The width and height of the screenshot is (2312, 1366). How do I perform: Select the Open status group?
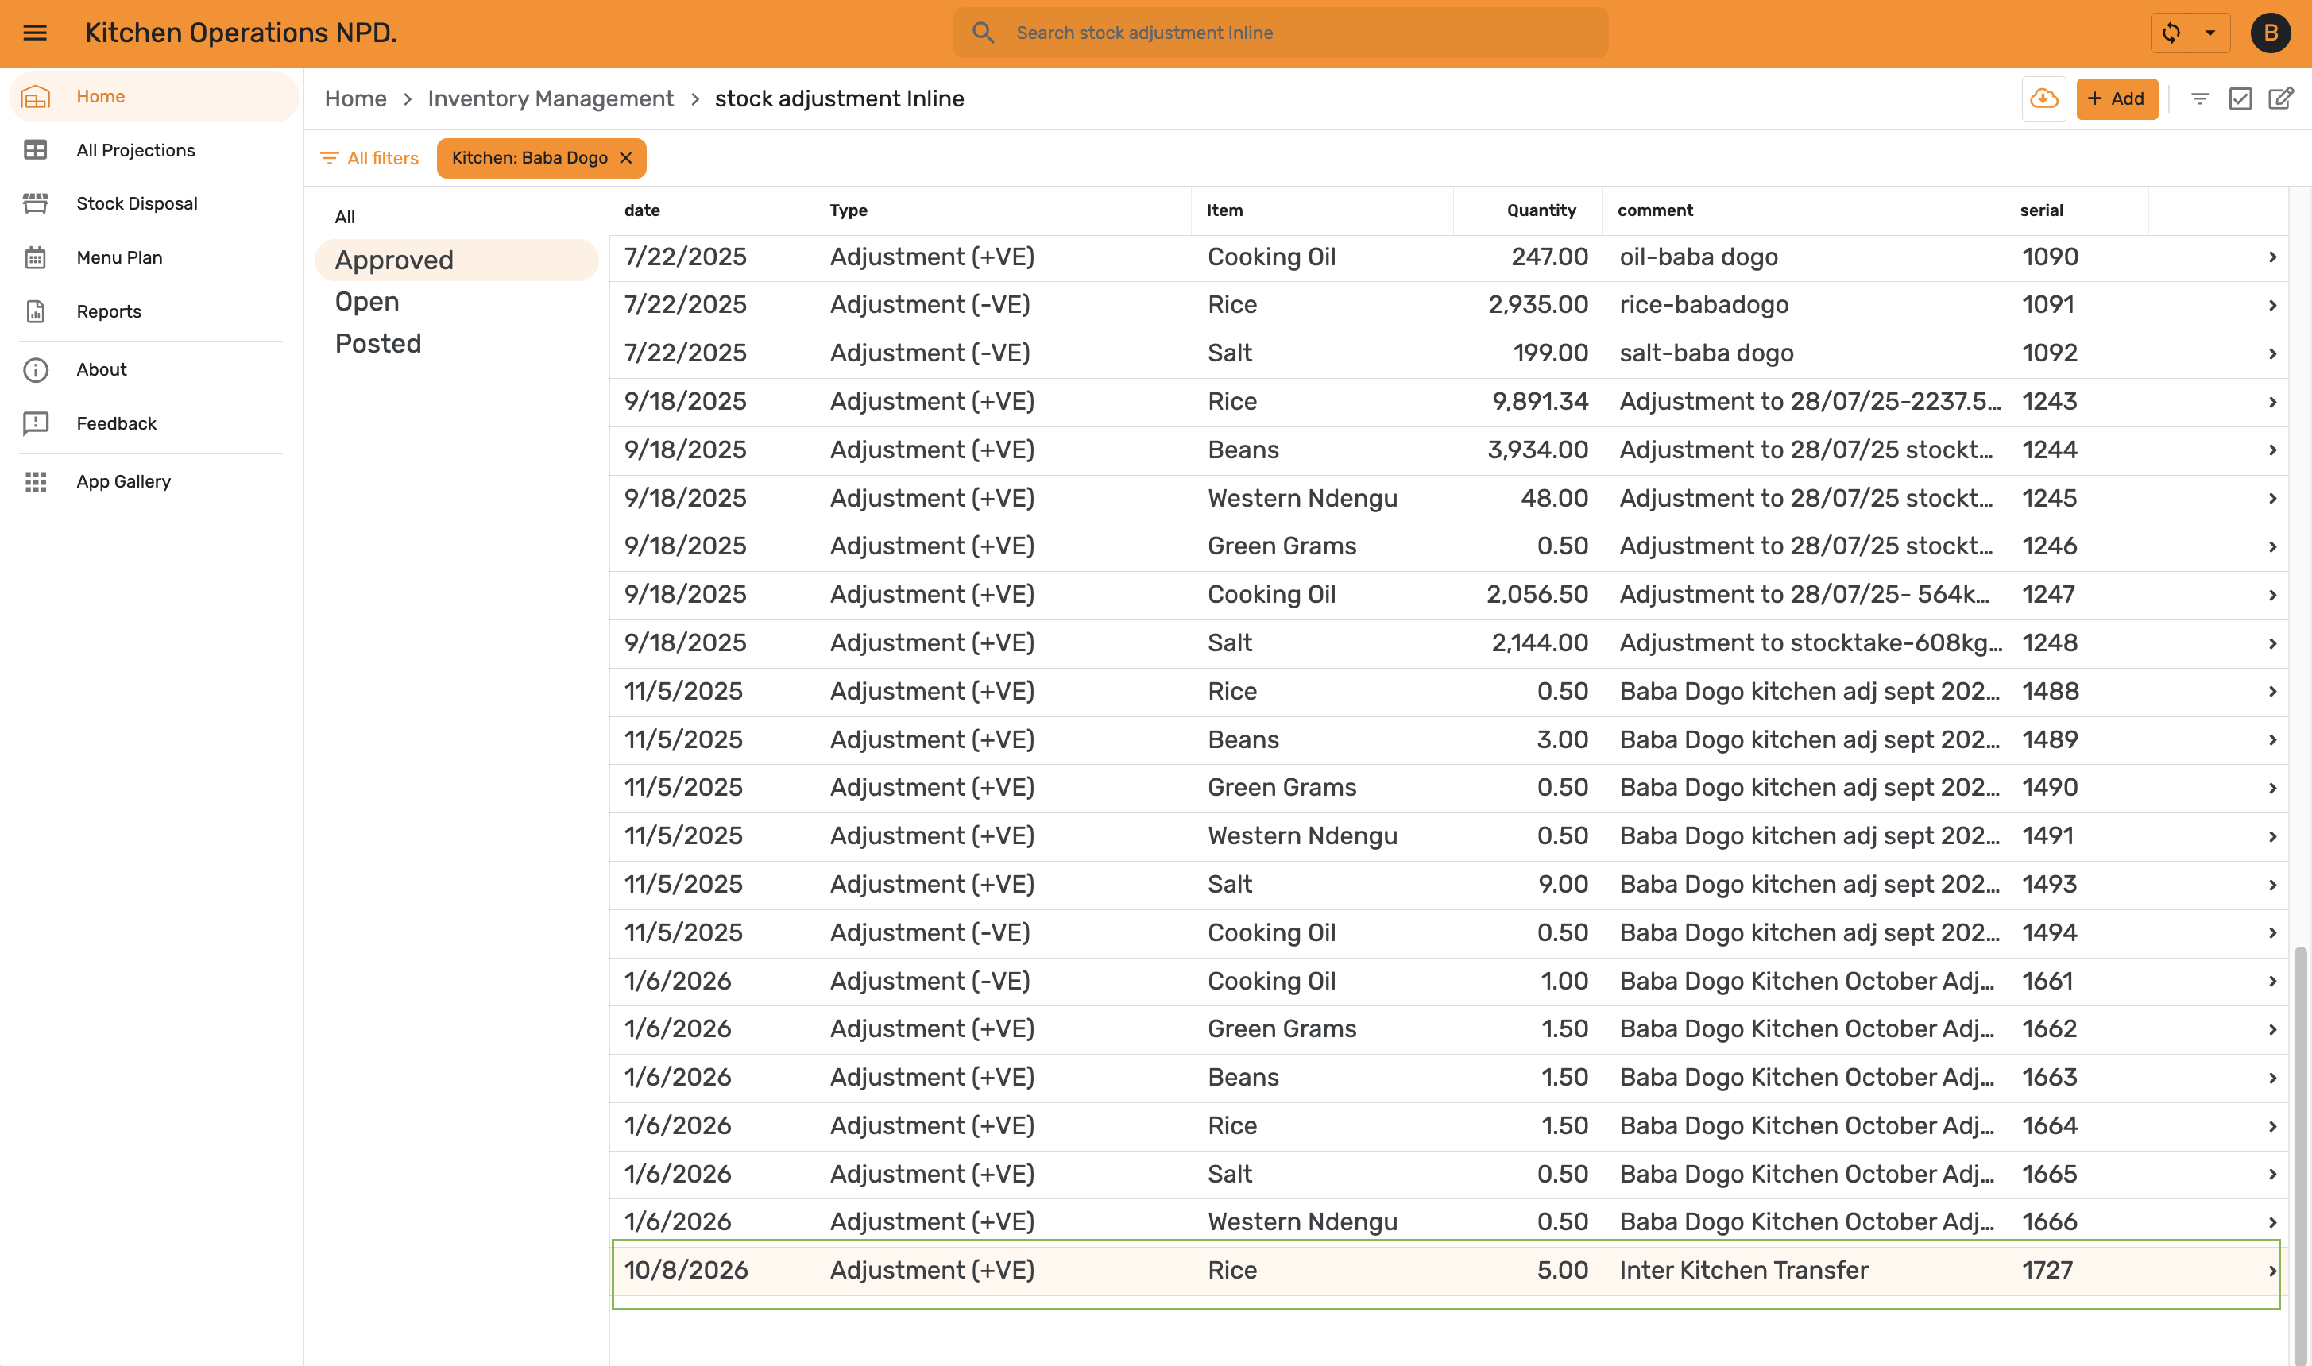coord(457,302)
